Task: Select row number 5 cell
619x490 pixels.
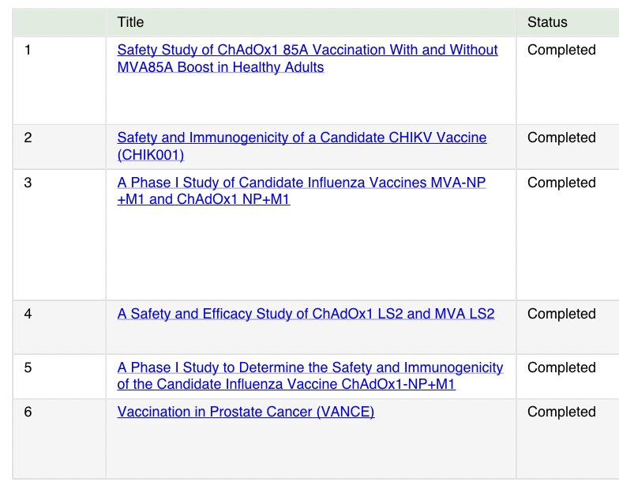Action: click(59, 376)
